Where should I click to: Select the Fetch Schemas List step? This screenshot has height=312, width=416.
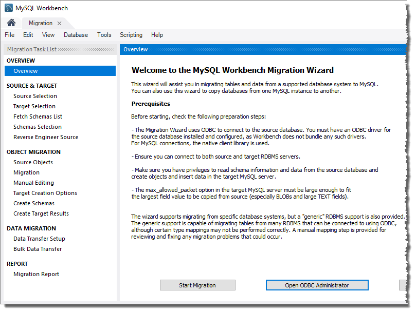[x=37, y=116]
